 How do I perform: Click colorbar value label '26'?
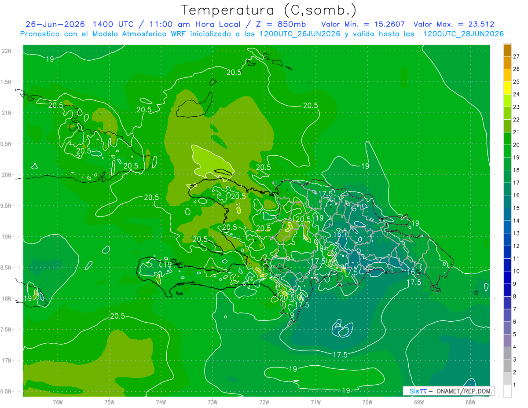tap(517, 69)
